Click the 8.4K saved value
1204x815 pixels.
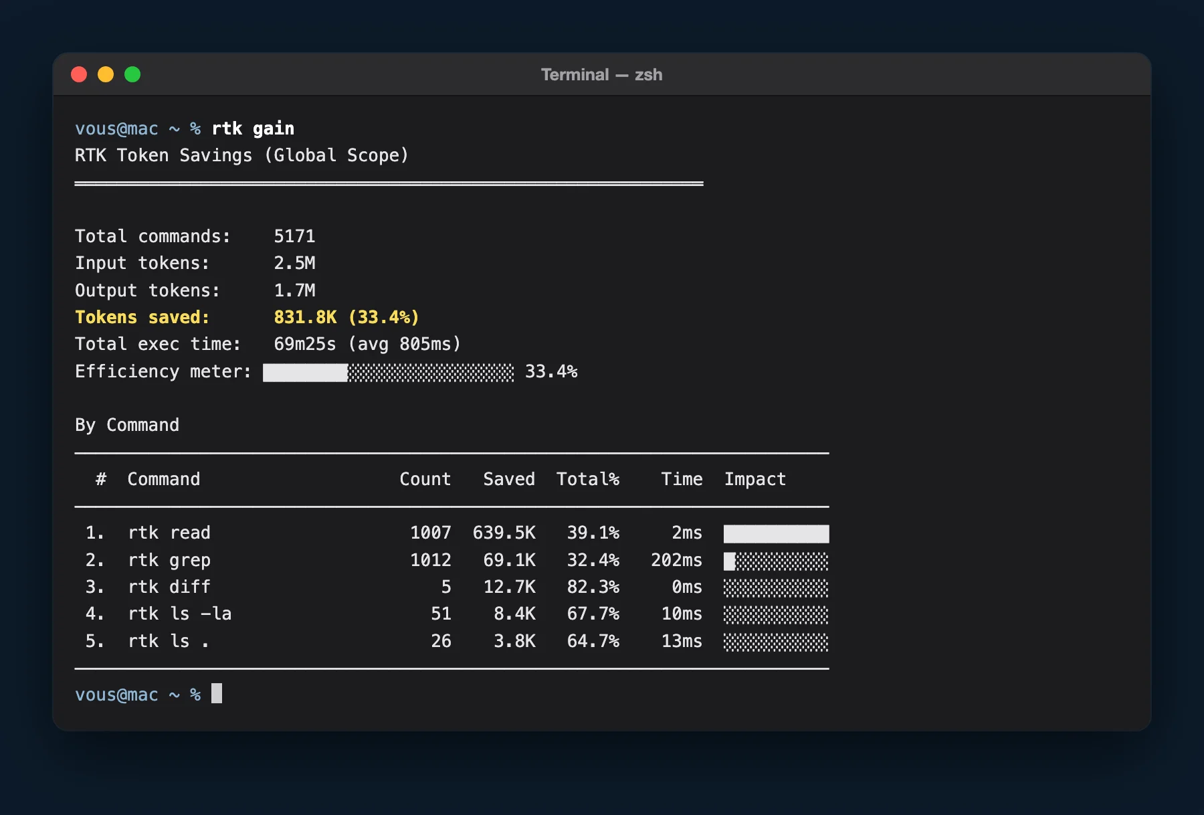coord(514,614)
